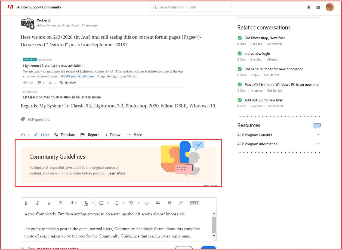Click the Resources chat bubble icon
Screen dimensions: 342x250
click(317, 126)
